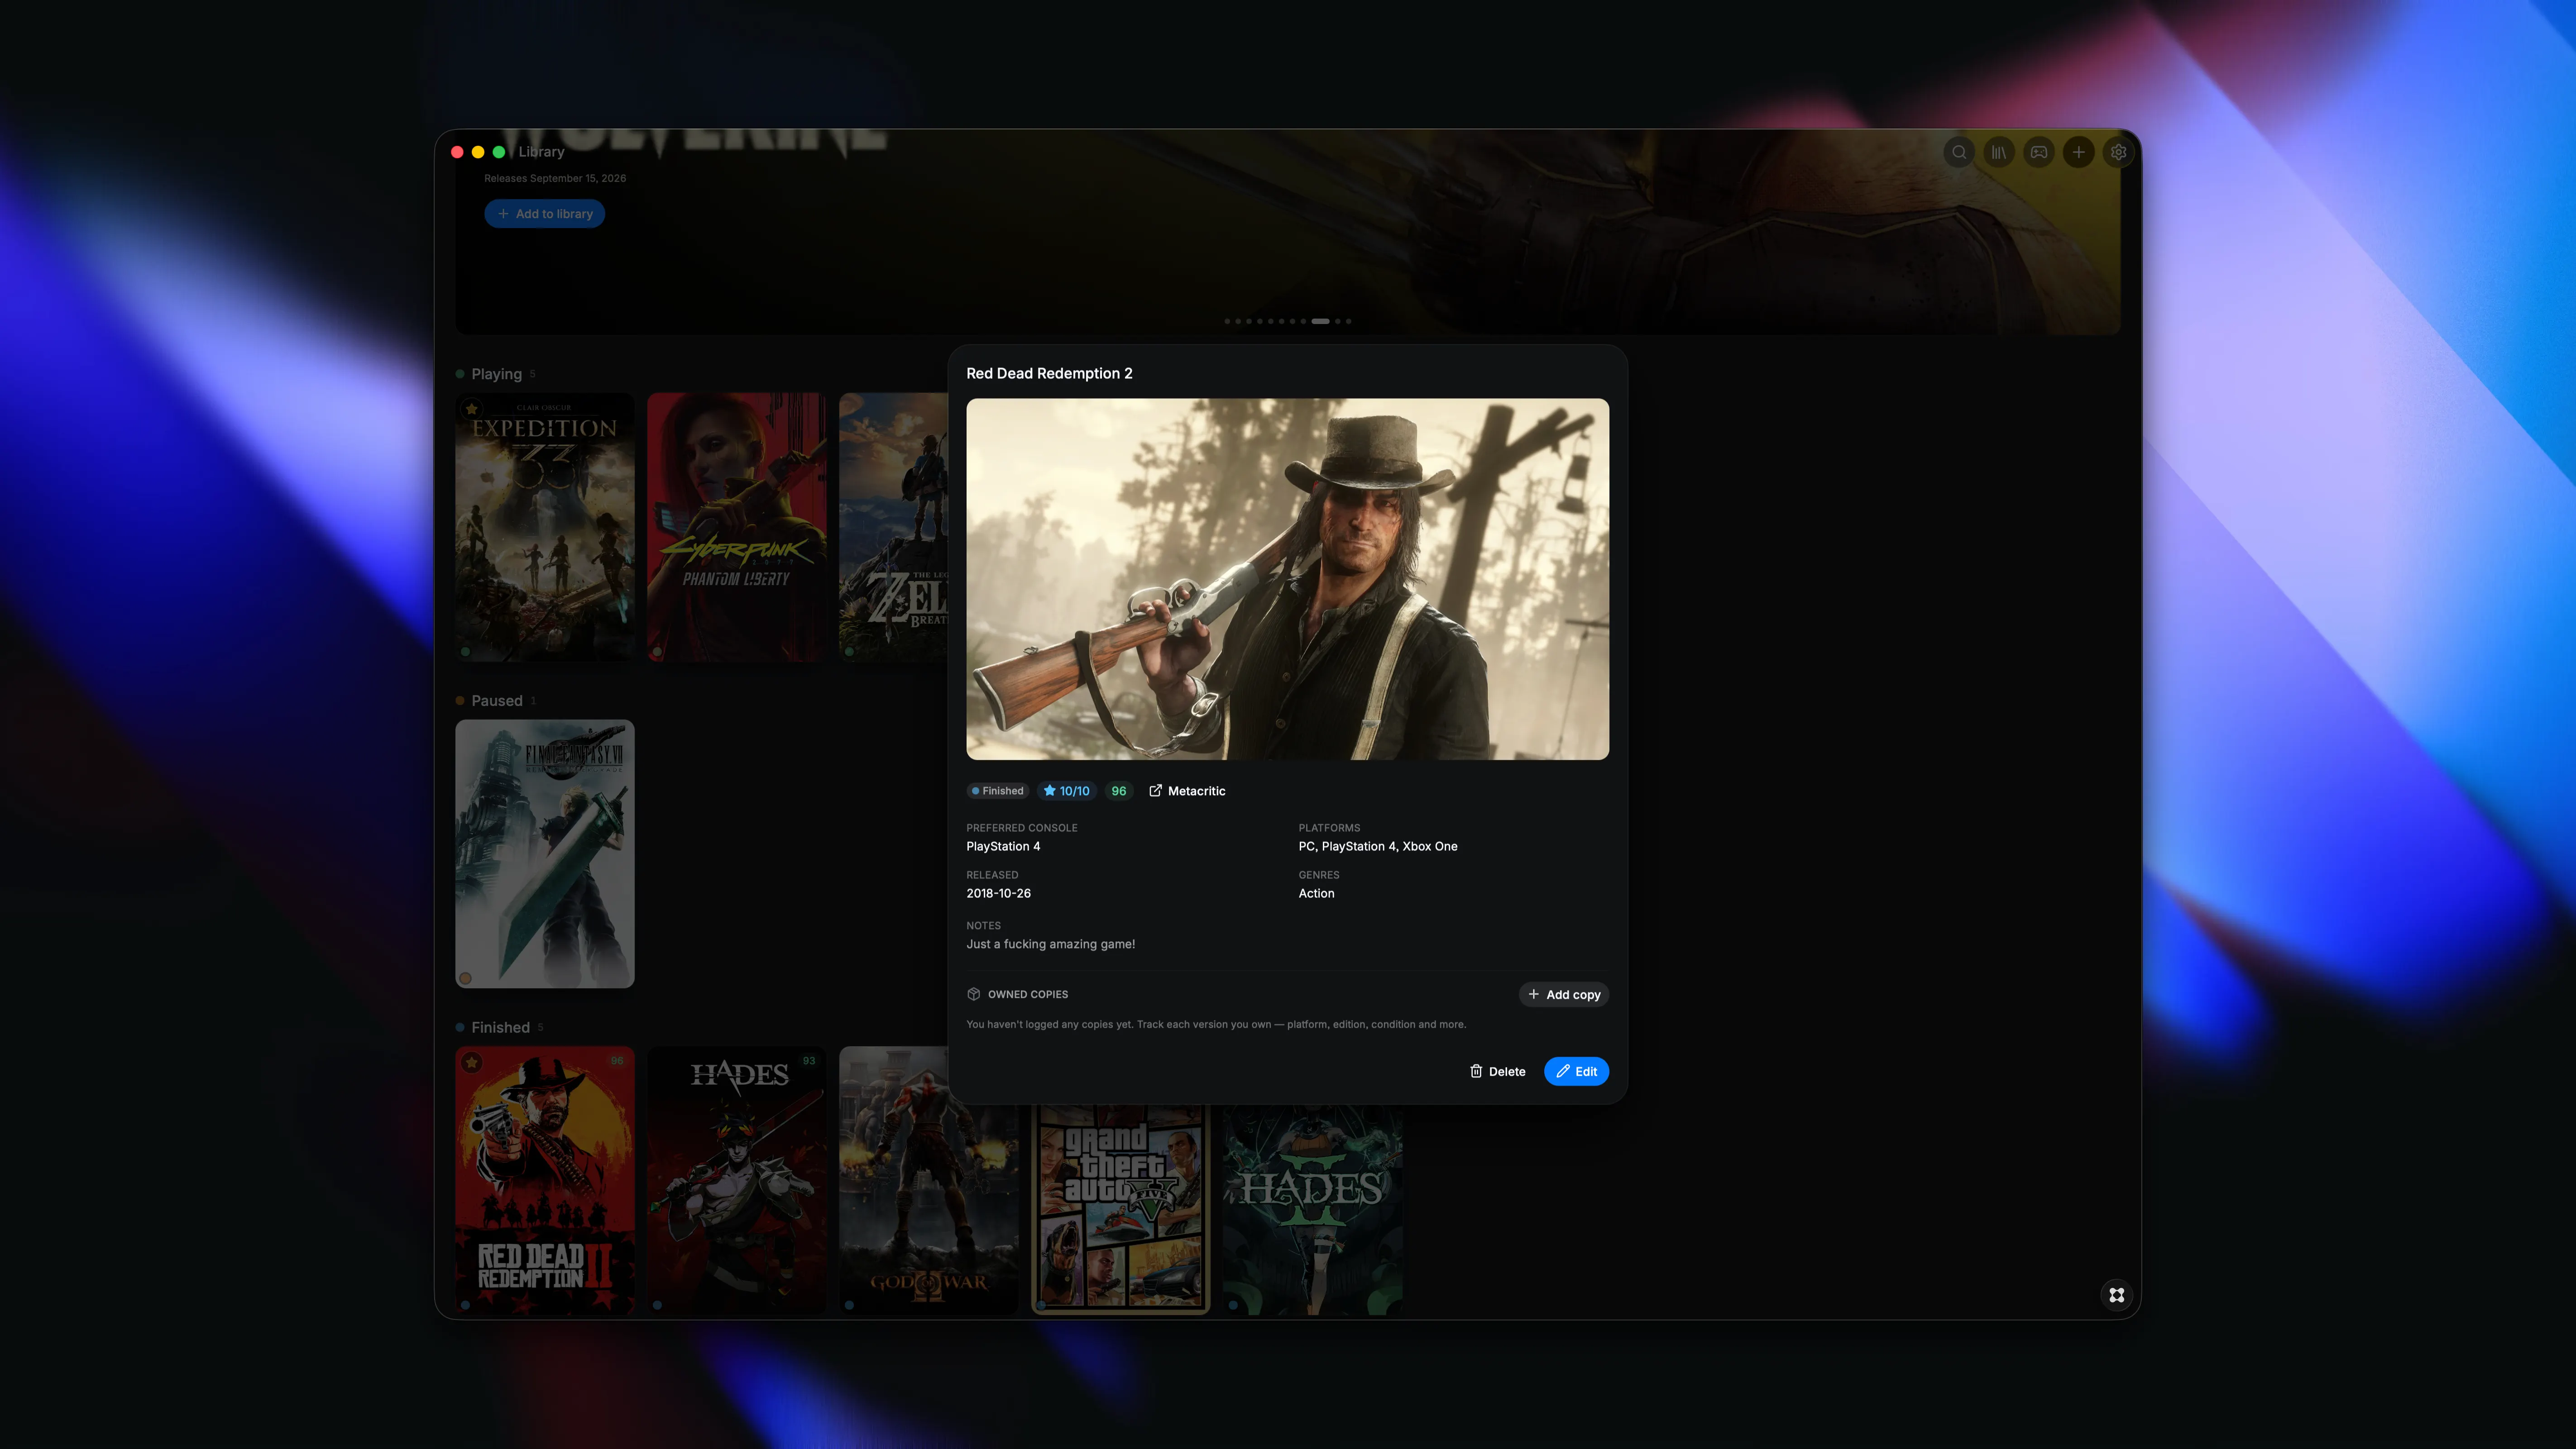2576x1449 pixels.
Task: Open the Grand Theft Auto V cover
Action: pyautogui.click(x=1121, y=1209)
